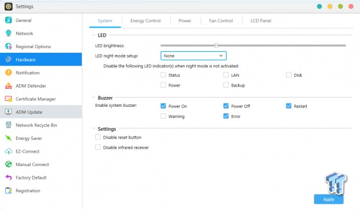Click the Energy Saver lightning icon
Screen dimensions: 360x209
point(9,138)
